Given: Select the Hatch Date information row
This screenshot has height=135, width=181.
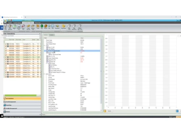Looking at the screenshot, I should 72,86.
